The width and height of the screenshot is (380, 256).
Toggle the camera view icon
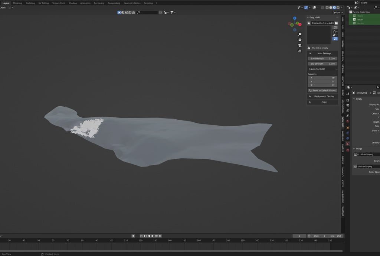click(x=300, y=45)
